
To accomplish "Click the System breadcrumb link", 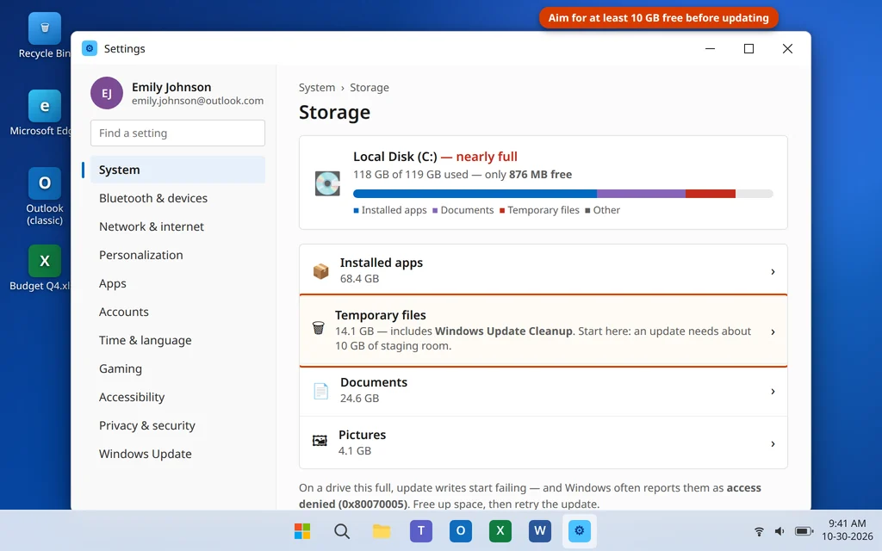I will 317,87.
